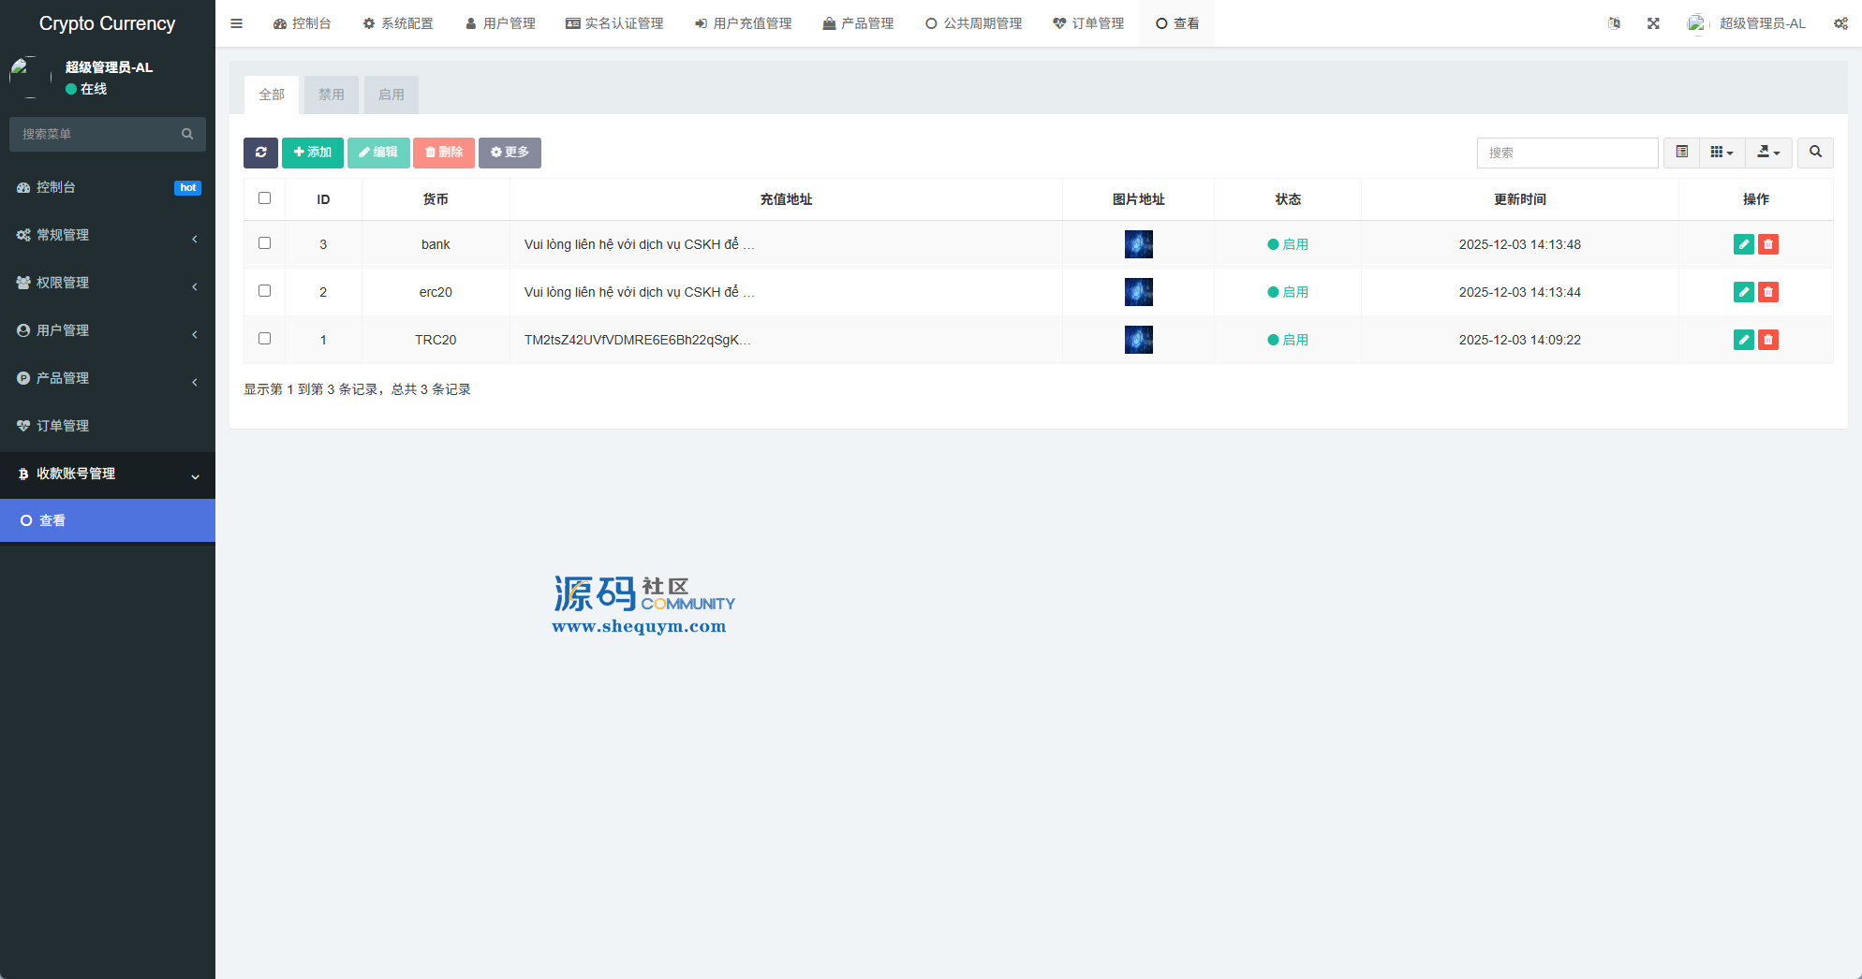Select the checkbox for the erc20 row
Viewport: 1862px width, 979px height.
pyautogui.click(x=264, y=291)
